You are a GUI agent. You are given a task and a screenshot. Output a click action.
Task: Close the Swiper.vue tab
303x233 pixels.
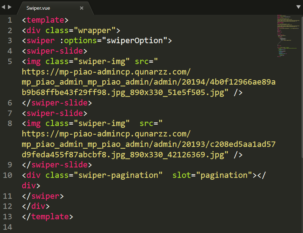[81, 8]
